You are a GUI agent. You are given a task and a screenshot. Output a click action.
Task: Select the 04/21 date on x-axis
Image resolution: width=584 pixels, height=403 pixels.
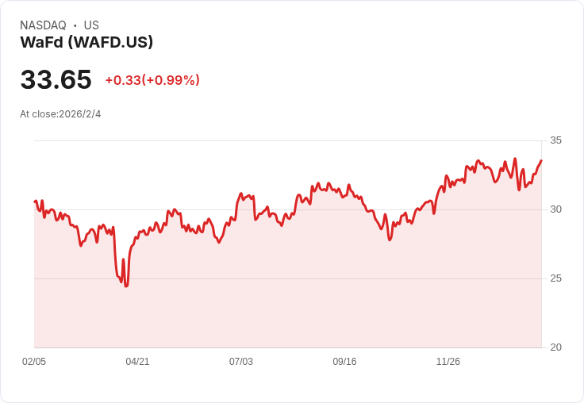click(x=137, y=362)
